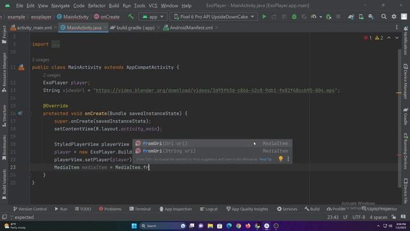The image size is (410, 231).
Task: Open the video URL string link
Action: click(215, 90)
